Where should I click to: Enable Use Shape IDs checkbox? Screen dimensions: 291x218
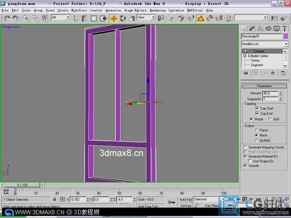pos(250,161)
